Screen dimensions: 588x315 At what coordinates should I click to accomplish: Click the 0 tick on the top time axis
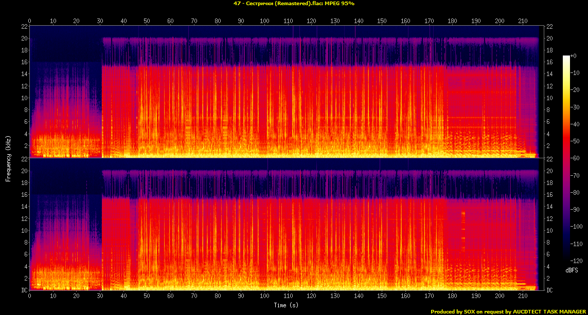click(x=30, y=21)
